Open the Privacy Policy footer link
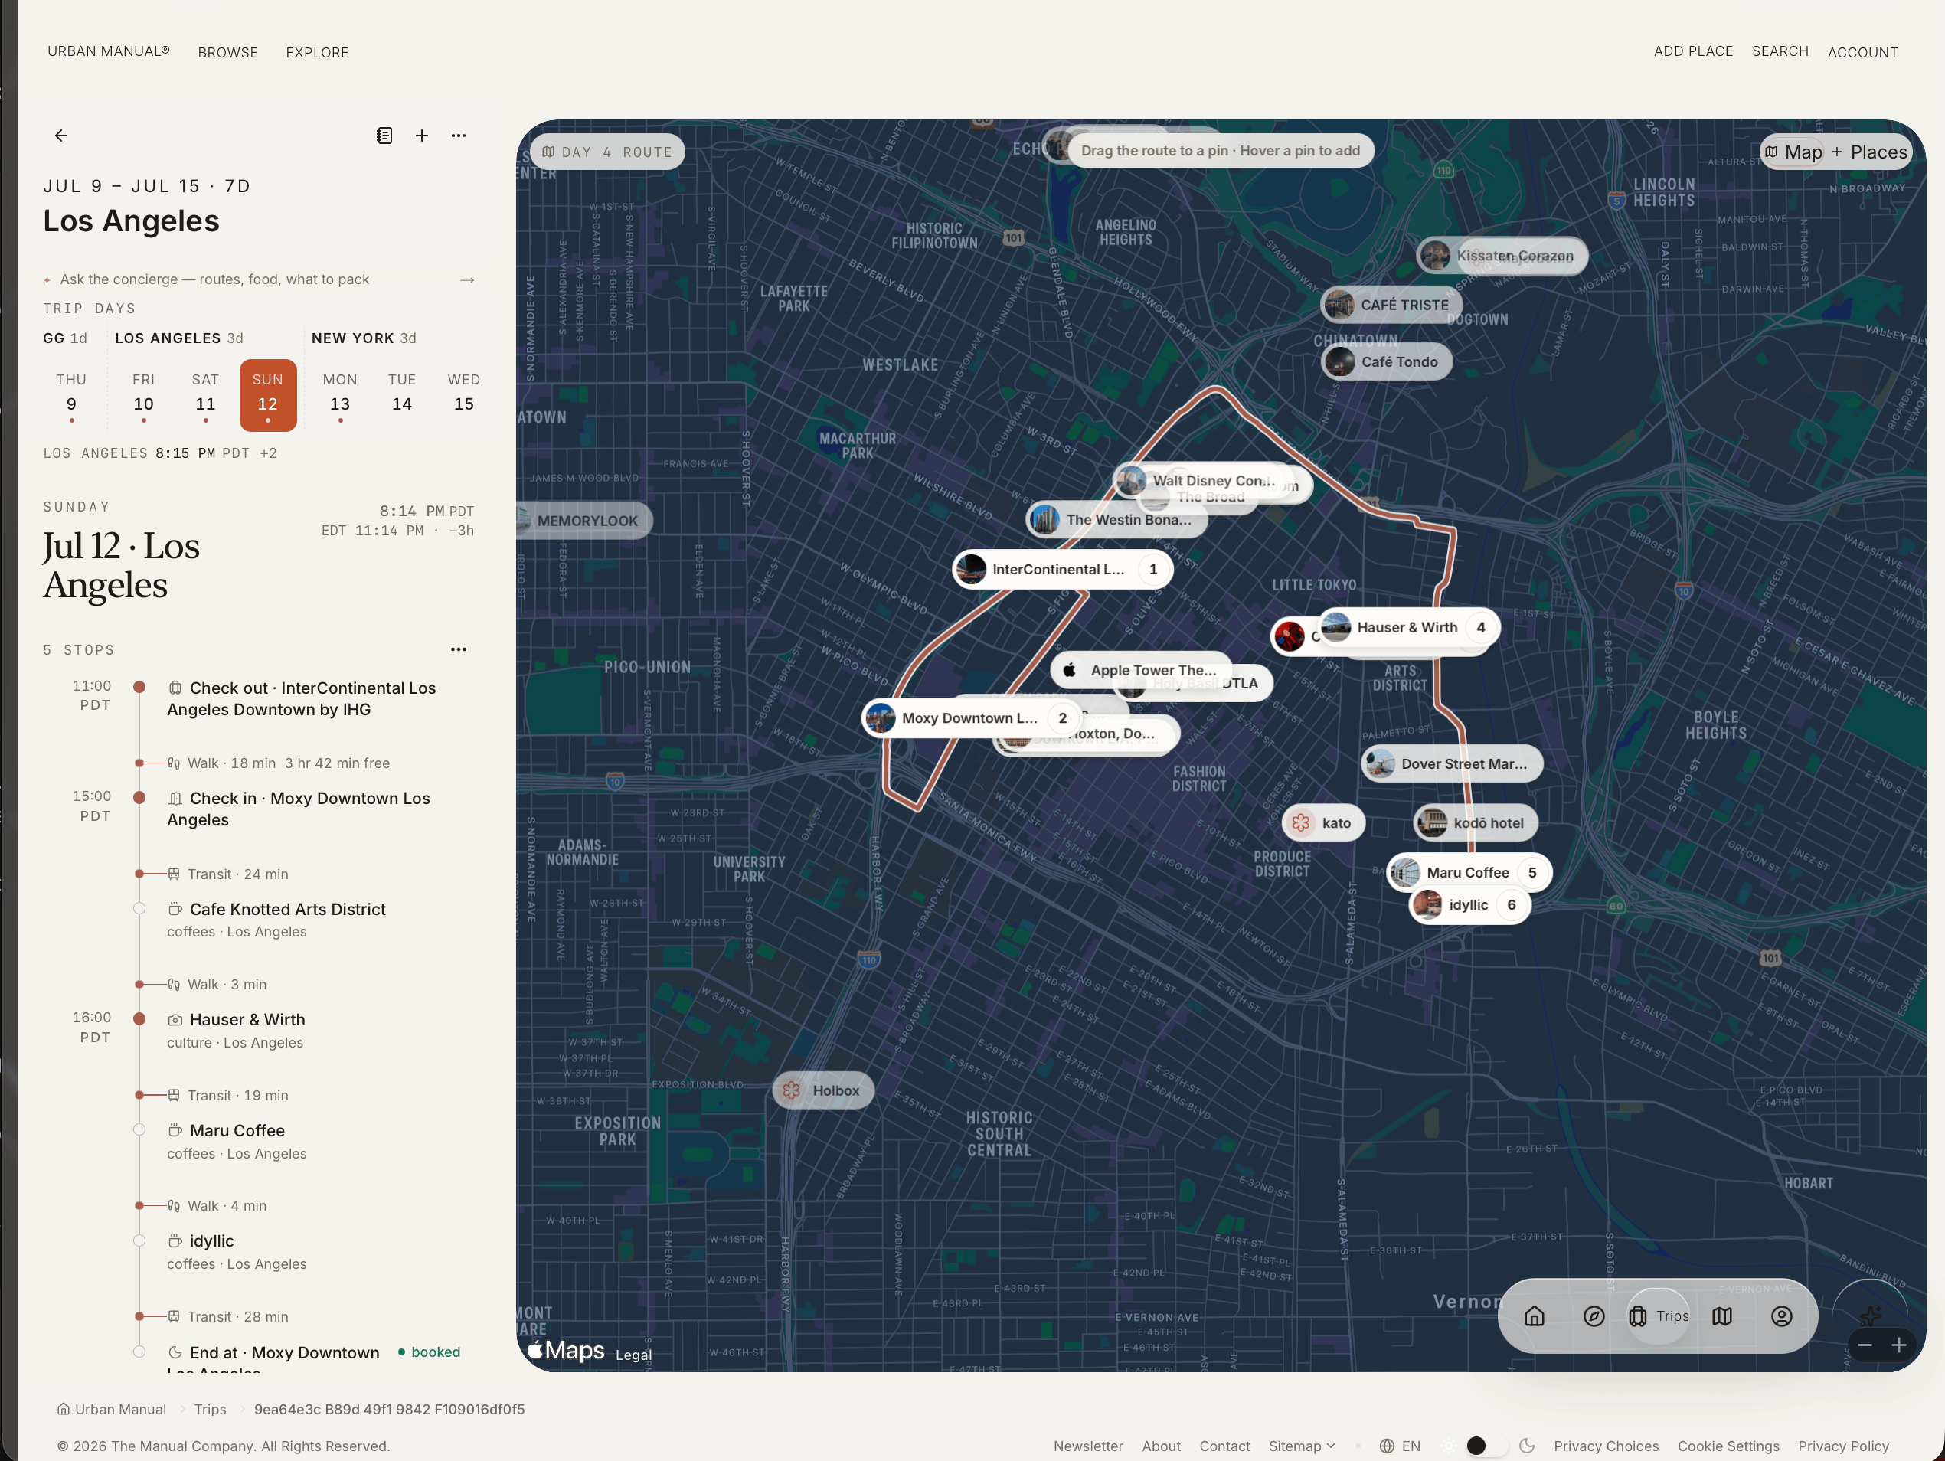 (x=1843, y=1446)
